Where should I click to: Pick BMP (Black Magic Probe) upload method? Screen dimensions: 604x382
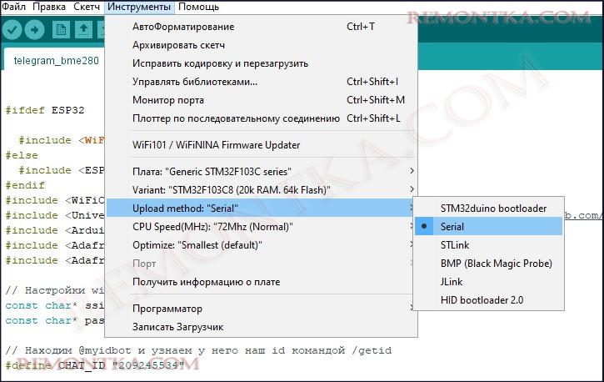(496, 264)
